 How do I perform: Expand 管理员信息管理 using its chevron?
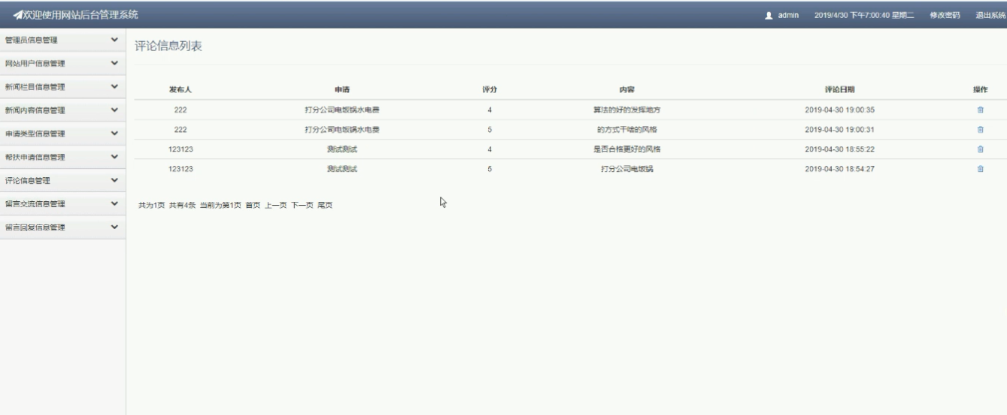(114, 40)
